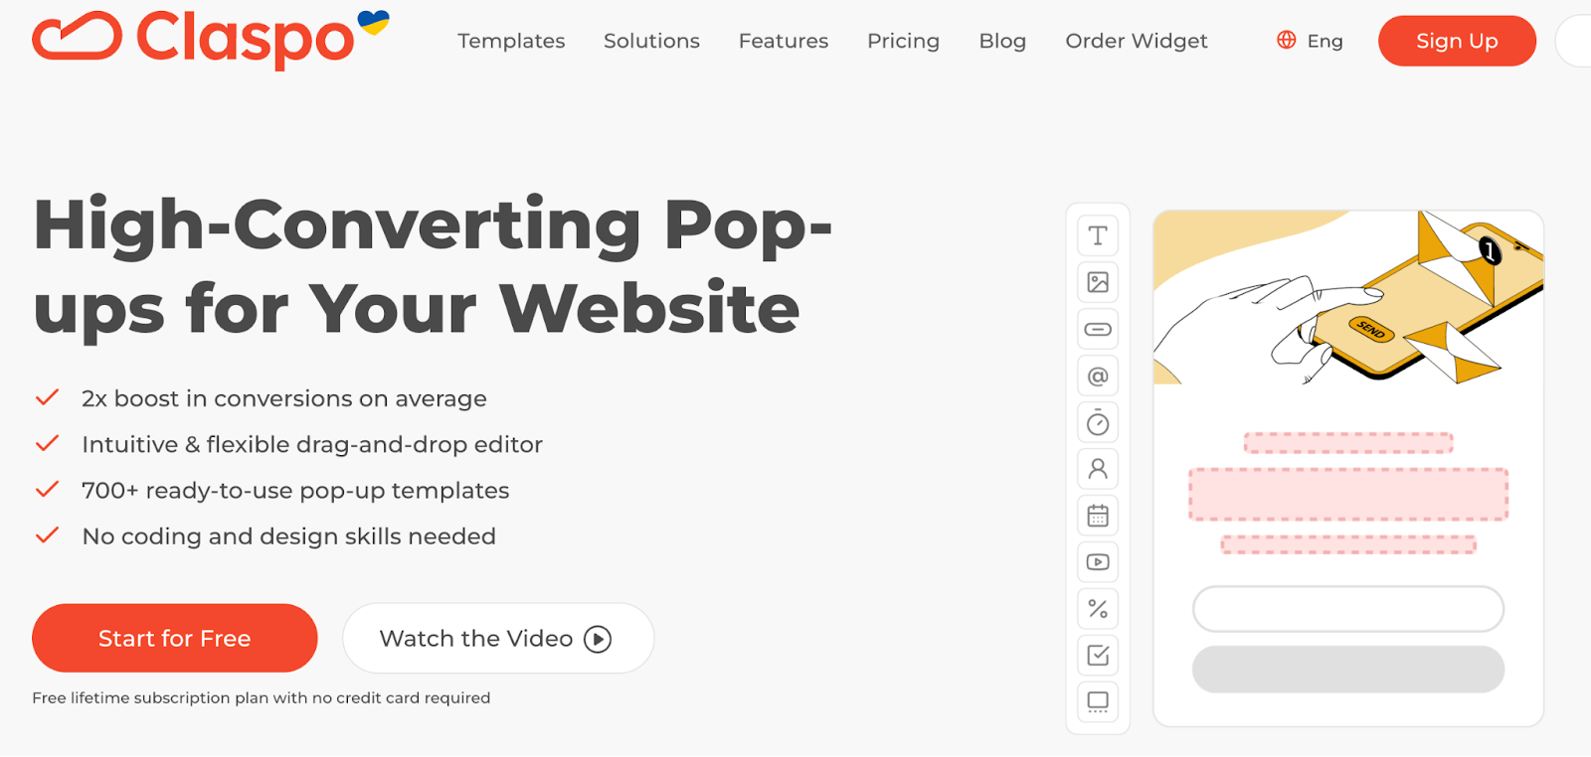This screenshot has height=757, width=1591.
Task: Click the empty input field in popup preview
Action: tap(1348, 609)
